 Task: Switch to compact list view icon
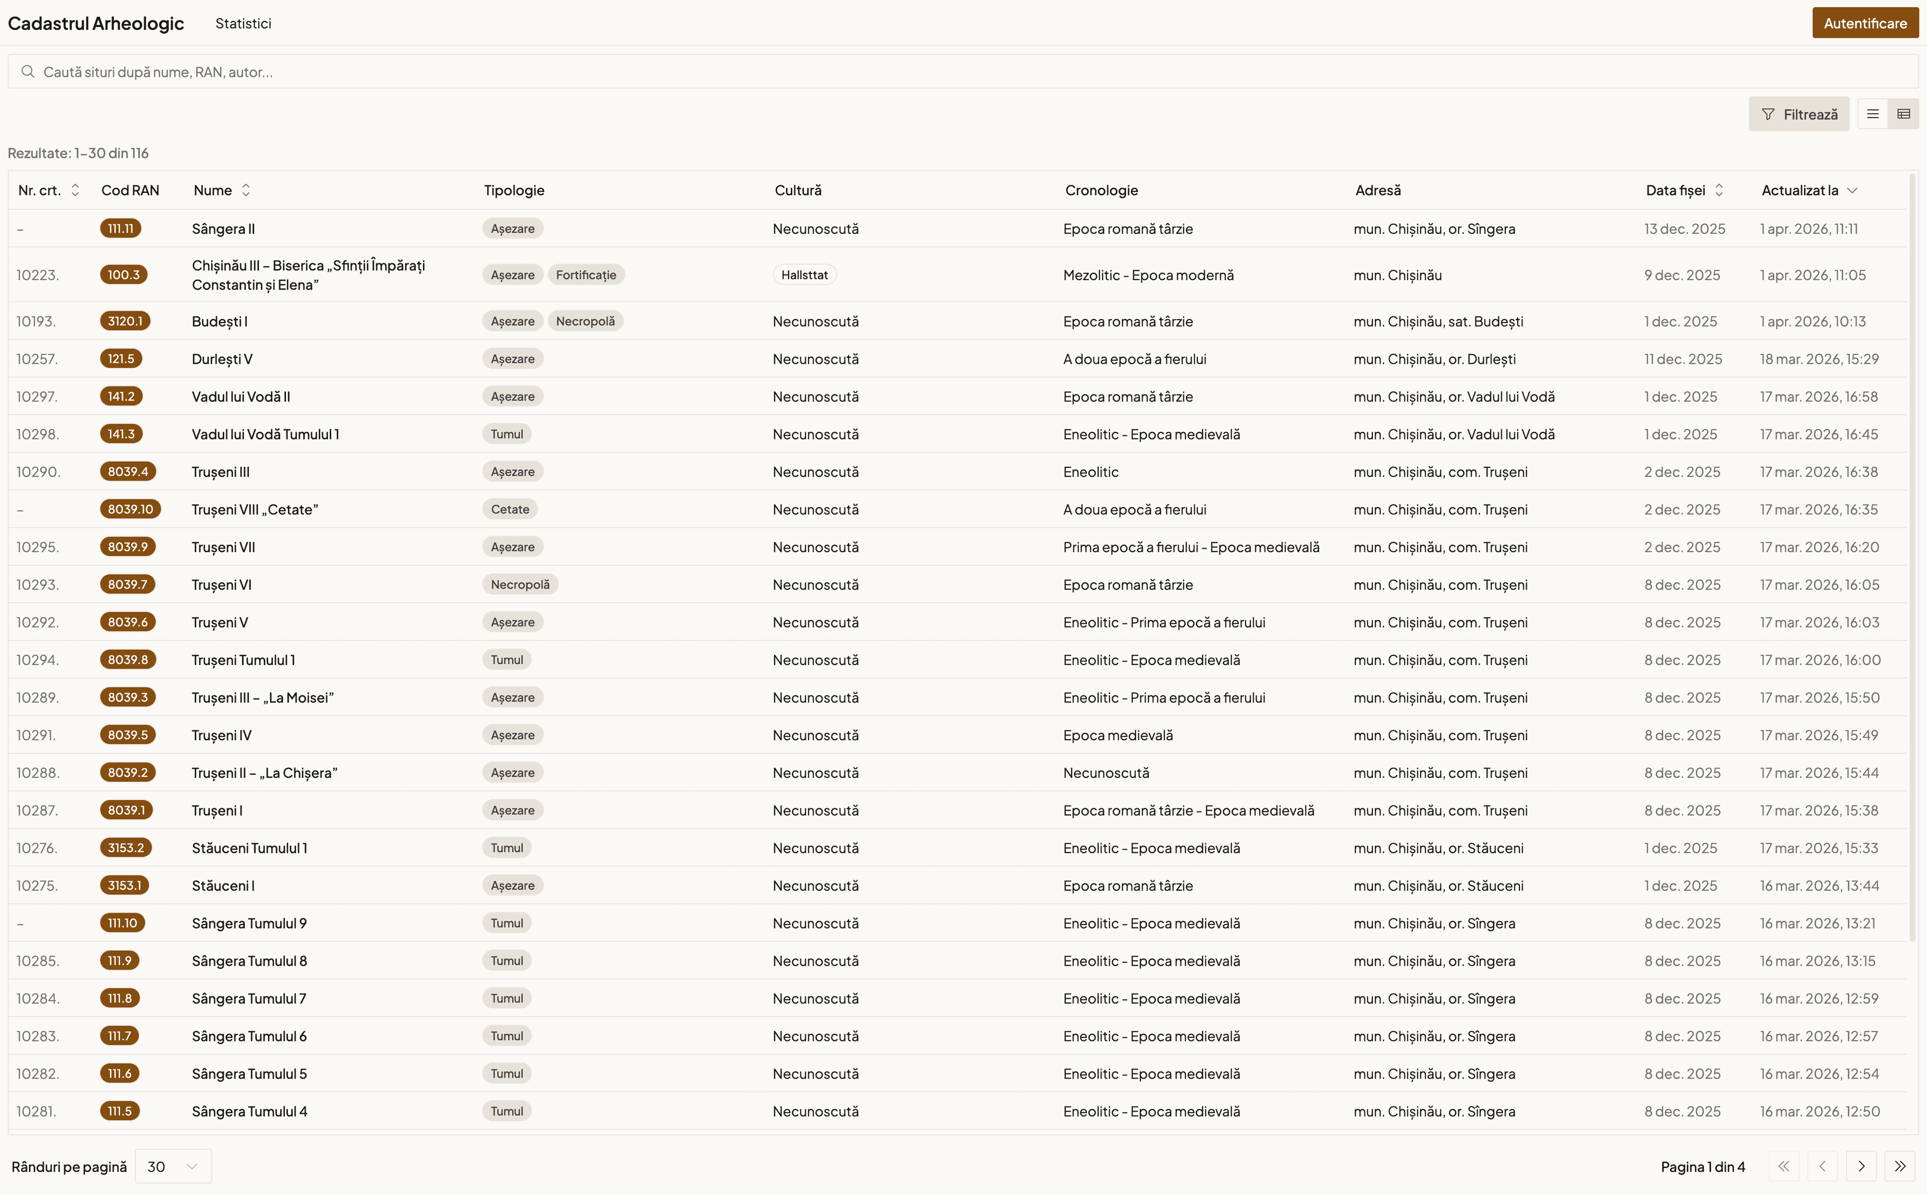(1872, 114)
